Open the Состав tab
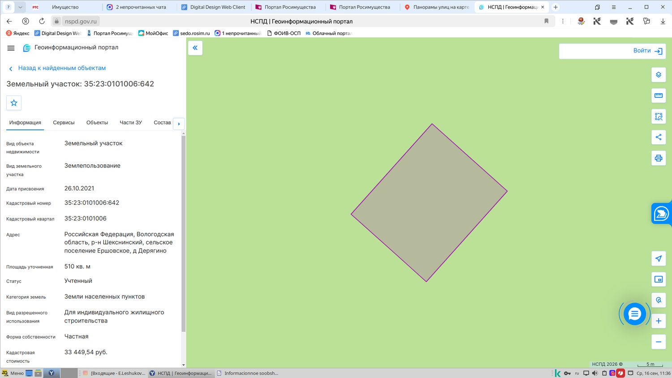Screen dimensions: 672x378 click(162, 123)
